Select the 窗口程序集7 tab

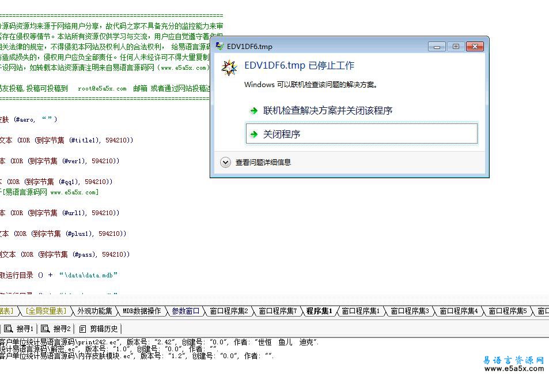(278, 311)
